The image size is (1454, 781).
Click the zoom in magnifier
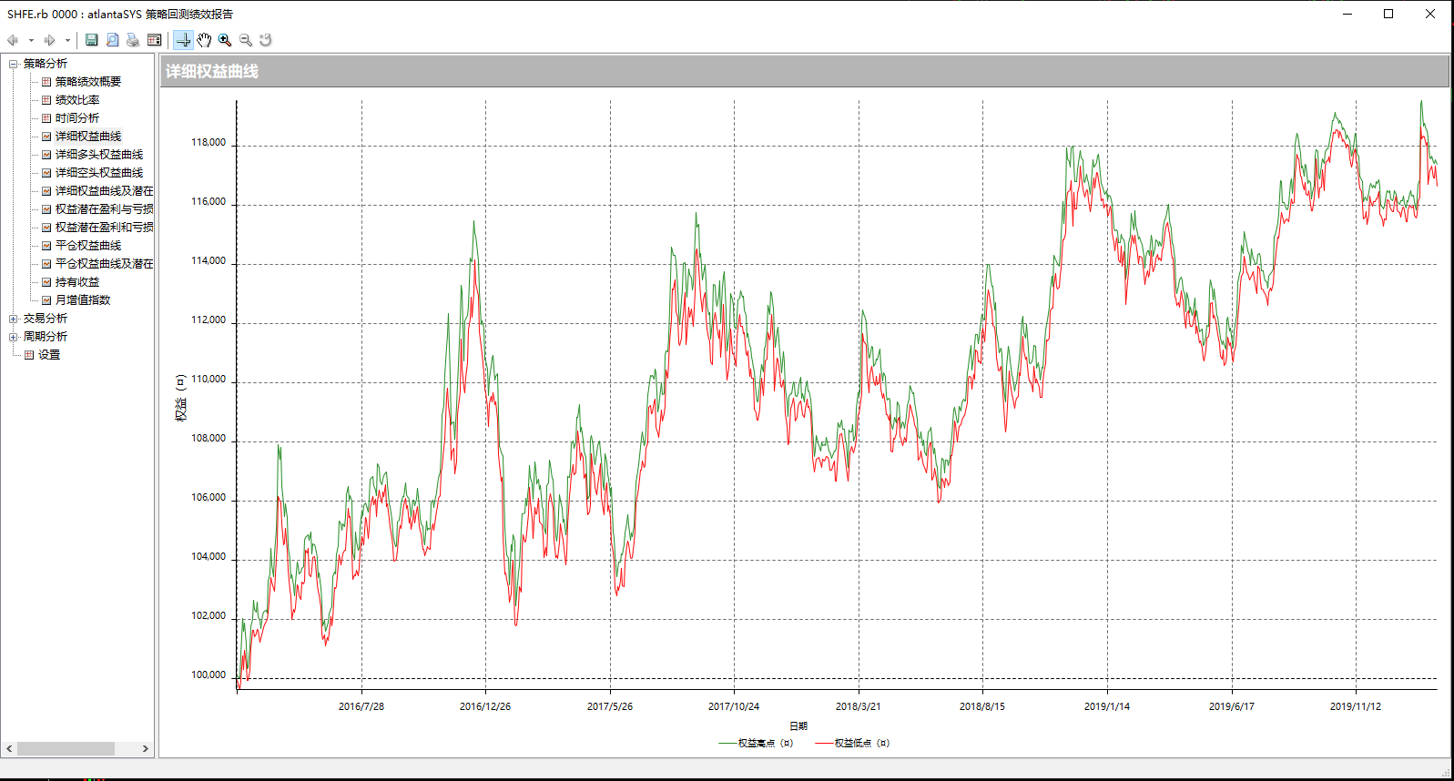point(225,40)
